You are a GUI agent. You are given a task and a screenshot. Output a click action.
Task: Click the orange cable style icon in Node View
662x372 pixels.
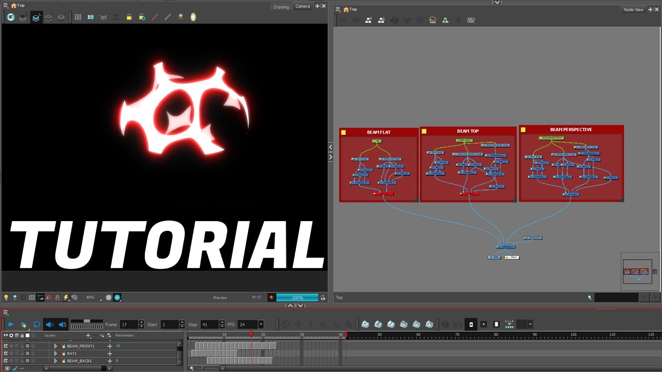[x=432, y=20]
